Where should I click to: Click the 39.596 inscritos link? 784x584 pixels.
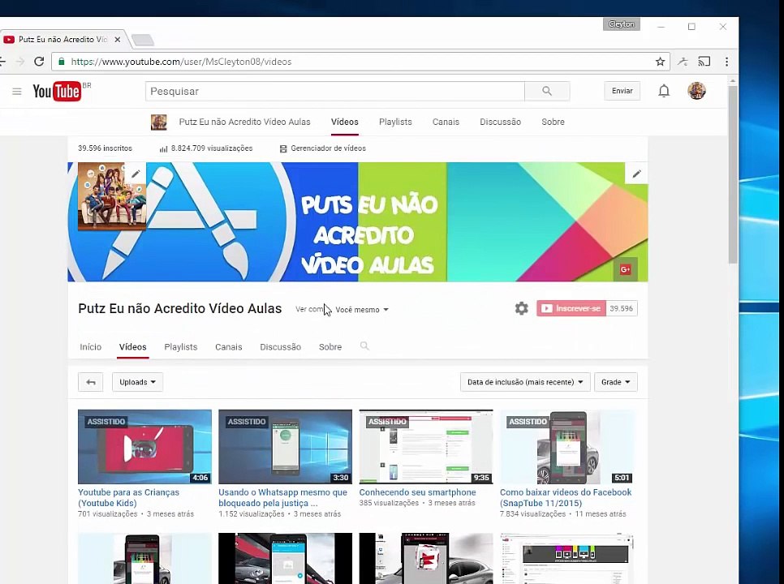(x=105, y=148)
